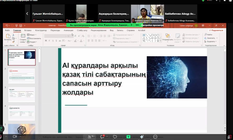This screenshot has height=140, width=233.
Task: Click the green share screen icon
Action: tap(128, 137)
